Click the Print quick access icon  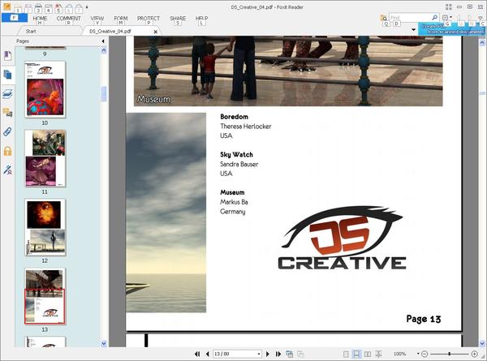click(38, 8)
